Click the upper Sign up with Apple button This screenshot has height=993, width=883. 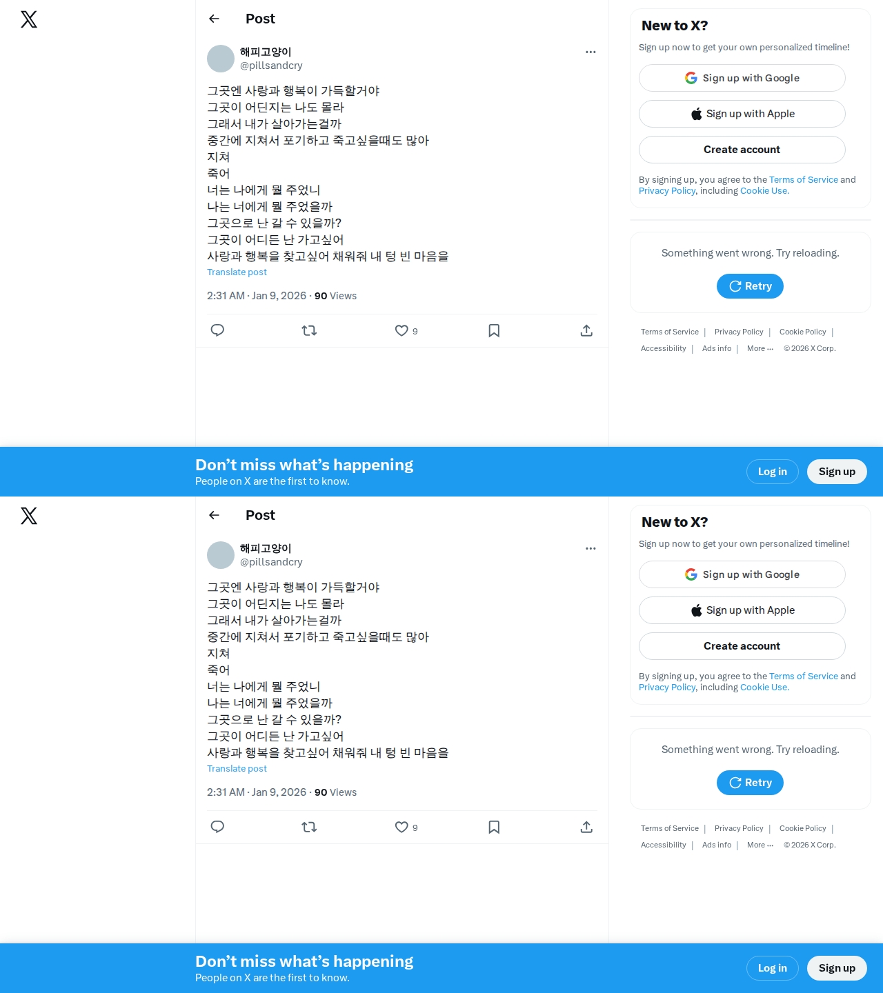742,114
